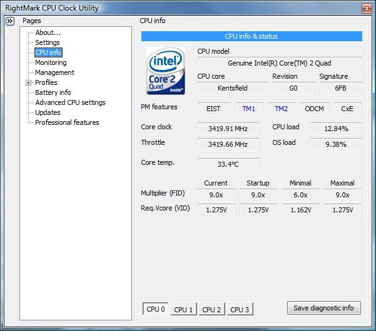Click the Maximal Vcore 1.275V value

[343, 210]
